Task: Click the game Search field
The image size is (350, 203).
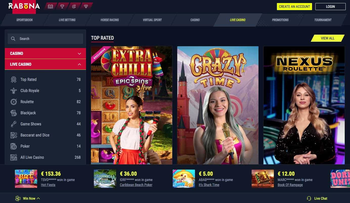Action: [x=45, y=39]
